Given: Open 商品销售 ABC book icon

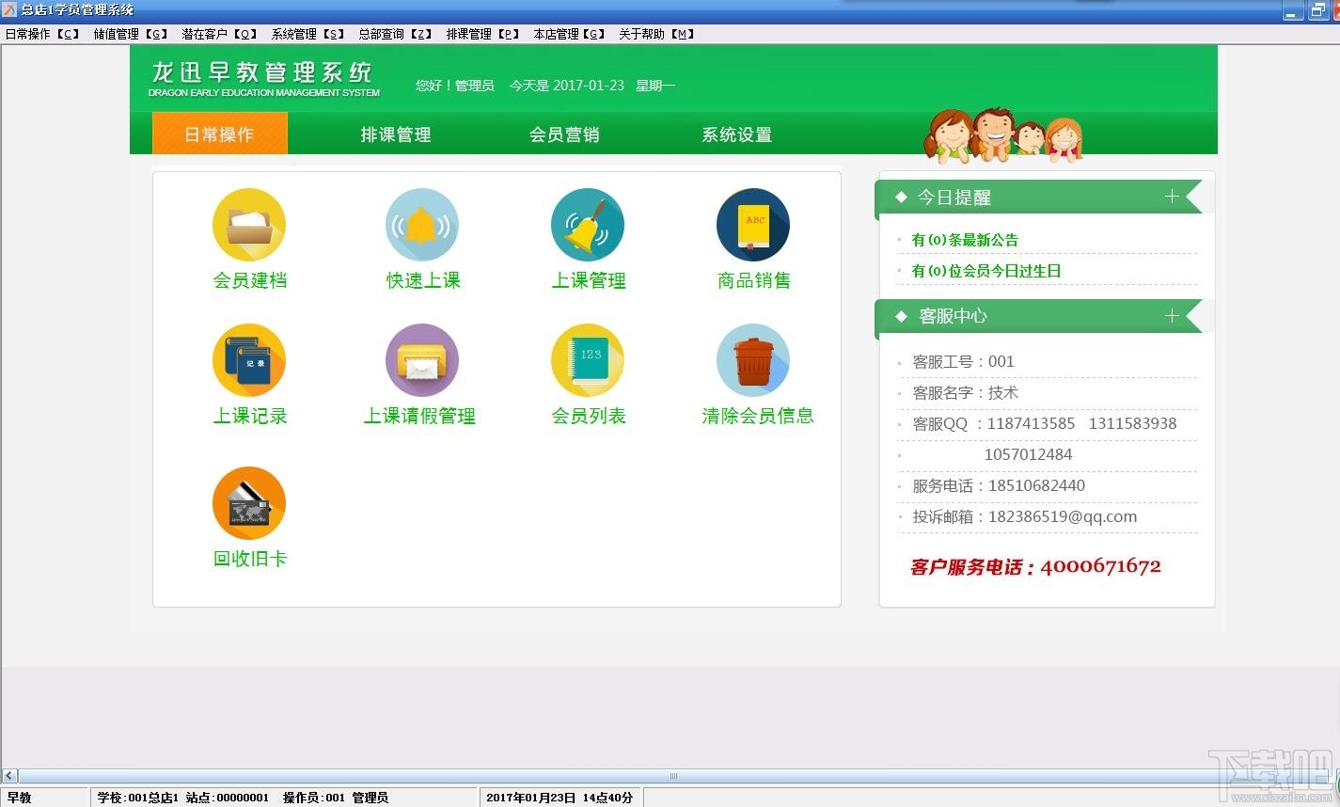Looking at the screenshot, I should (x=753, y=225).
